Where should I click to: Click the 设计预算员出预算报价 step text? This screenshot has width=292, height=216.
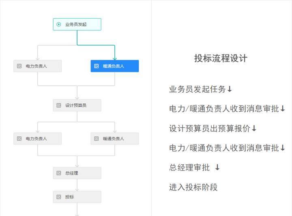pos(210,129)
